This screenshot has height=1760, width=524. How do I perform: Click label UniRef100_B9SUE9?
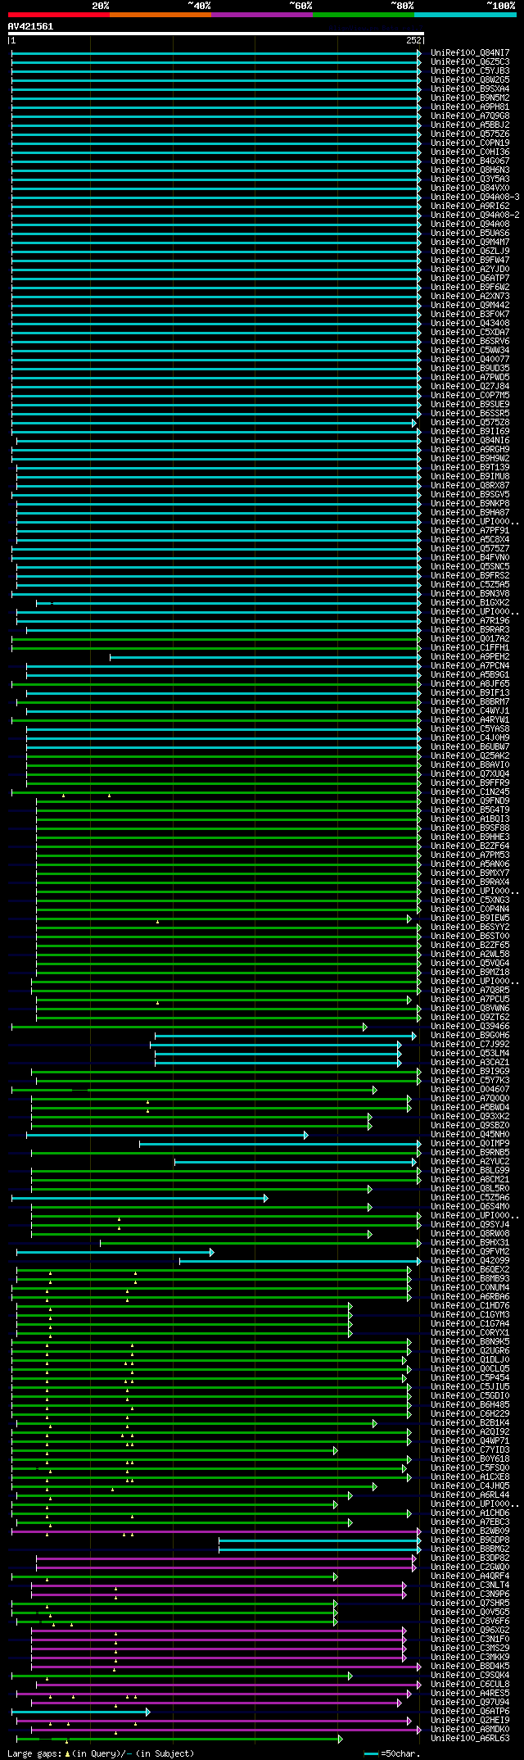470,404
